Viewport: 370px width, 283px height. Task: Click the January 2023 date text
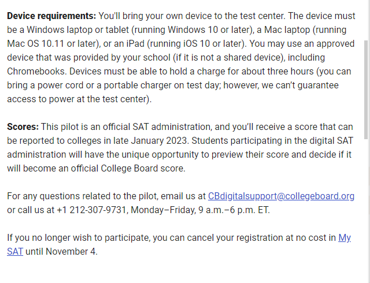pos(159,140)
